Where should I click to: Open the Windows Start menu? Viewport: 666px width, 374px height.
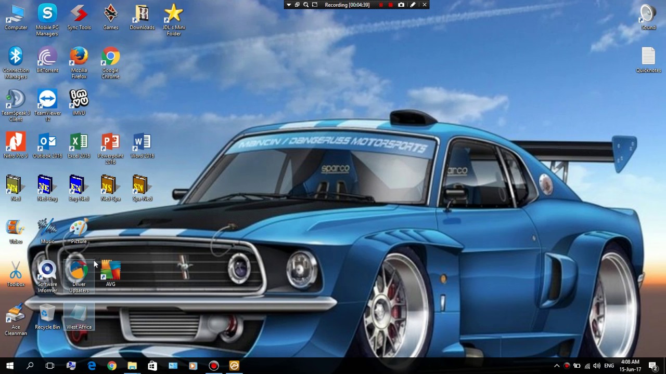[x=10, y=366]
